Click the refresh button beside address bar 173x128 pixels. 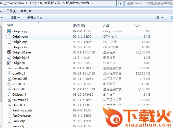pyautogui.click(x=120, y=3)
